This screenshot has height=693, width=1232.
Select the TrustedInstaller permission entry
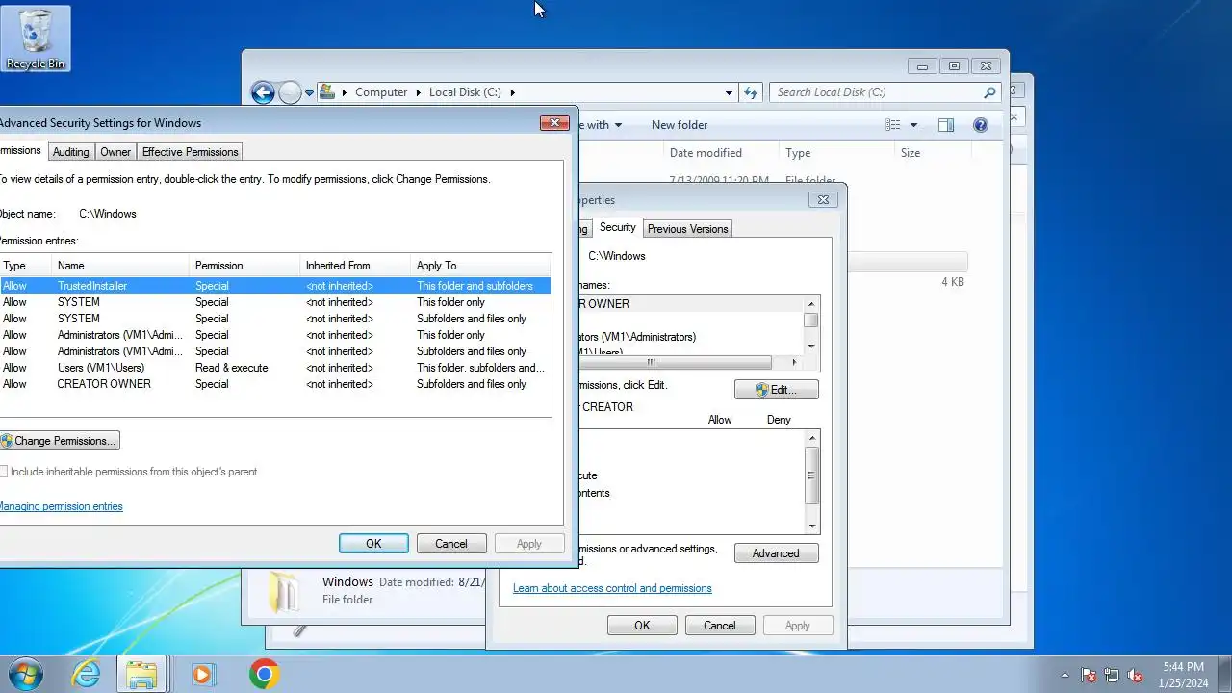(x=274, y=286)
